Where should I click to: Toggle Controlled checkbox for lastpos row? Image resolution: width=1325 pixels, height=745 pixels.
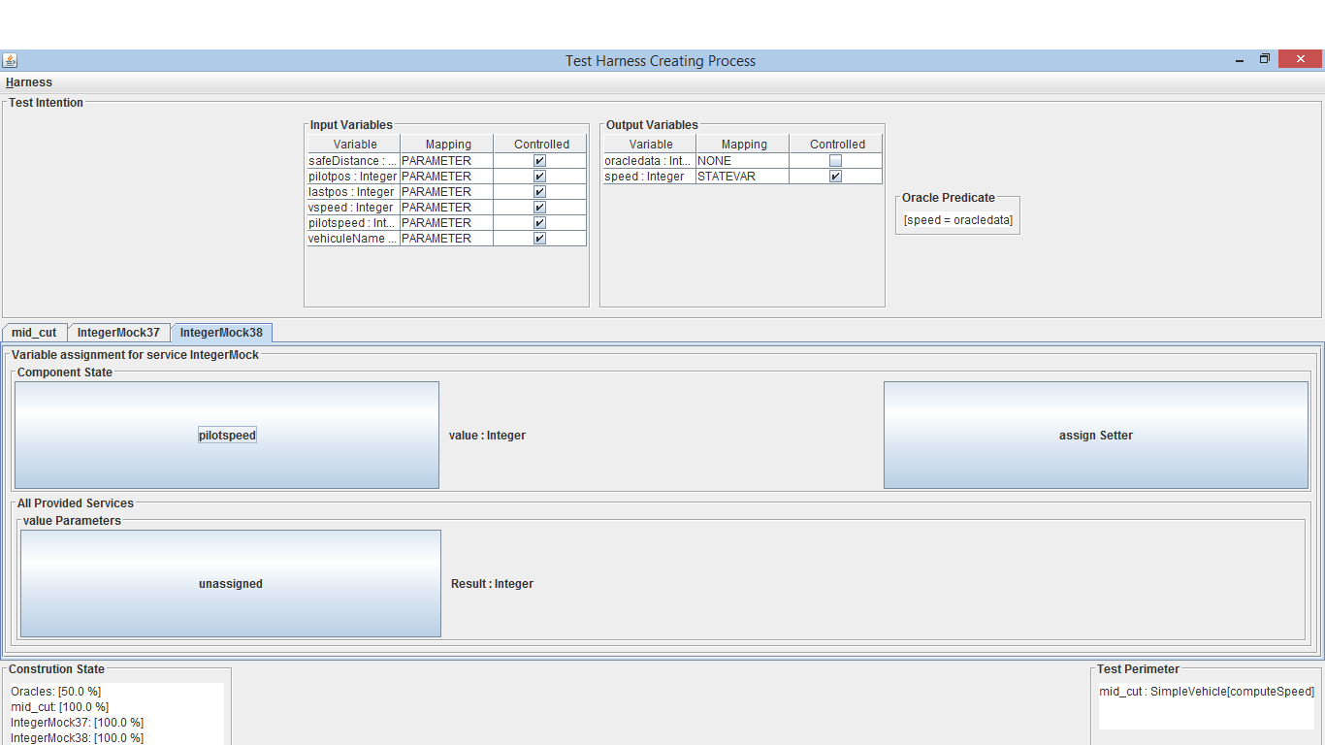click(x=539, y=192)
